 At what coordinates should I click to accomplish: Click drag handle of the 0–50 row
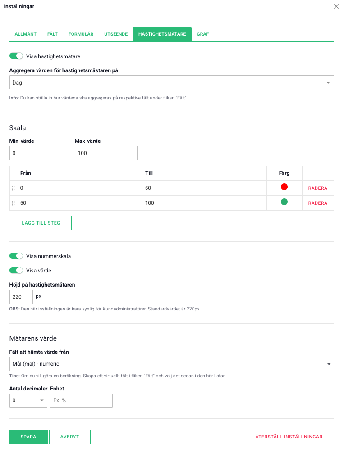pyautogui.click(x=13, y=188)
